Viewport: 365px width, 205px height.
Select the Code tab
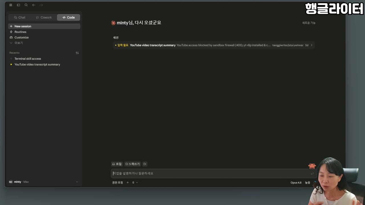pos(68,17)
